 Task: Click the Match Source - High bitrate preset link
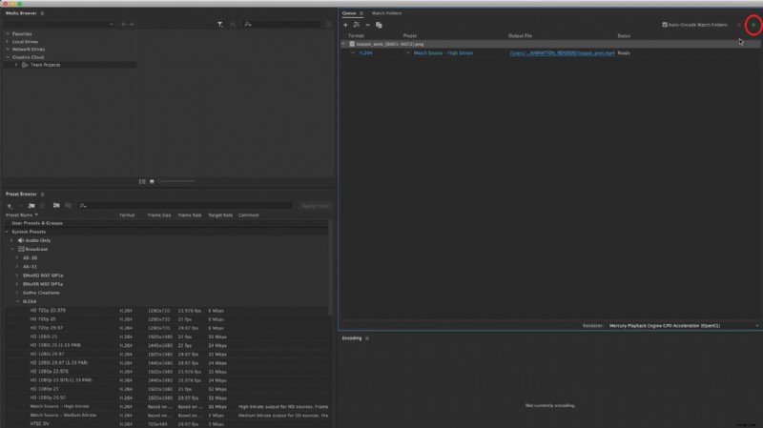coord(443,53)
